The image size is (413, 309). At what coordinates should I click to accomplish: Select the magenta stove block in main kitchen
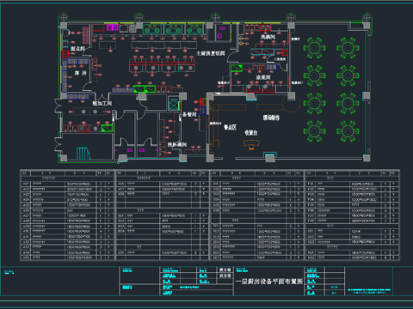[113, 27]
